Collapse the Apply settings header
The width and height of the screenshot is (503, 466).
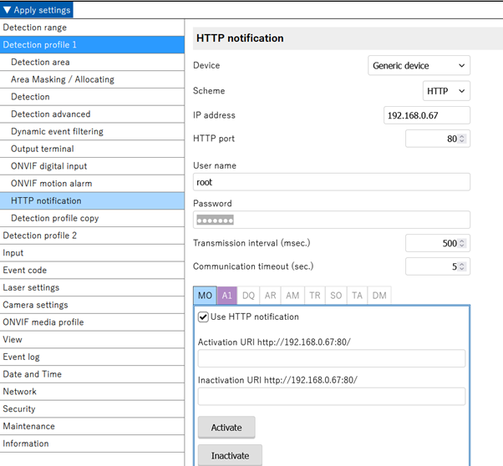(37, 10)
